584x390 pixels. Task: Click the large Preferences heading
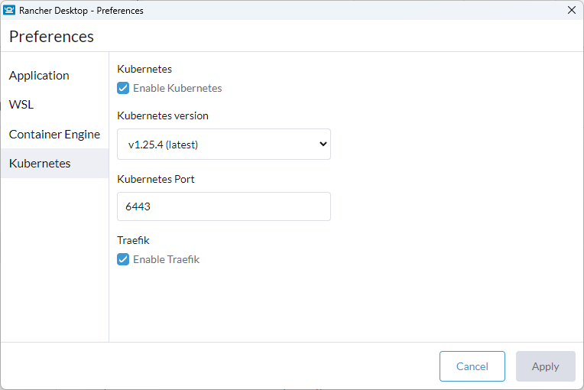(x=51, y=37)
